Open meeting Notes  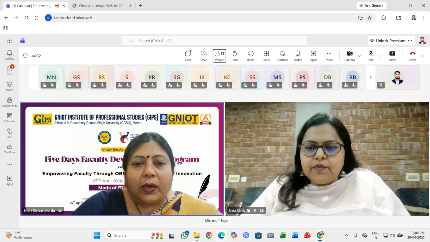[x=298, y=56]
